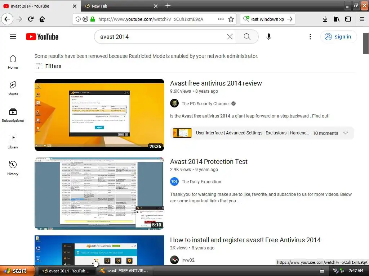Go back with the browser back arrow
The height and width of the screenshot is (276, 369).
pyautogui.click(x=7, y=19)
